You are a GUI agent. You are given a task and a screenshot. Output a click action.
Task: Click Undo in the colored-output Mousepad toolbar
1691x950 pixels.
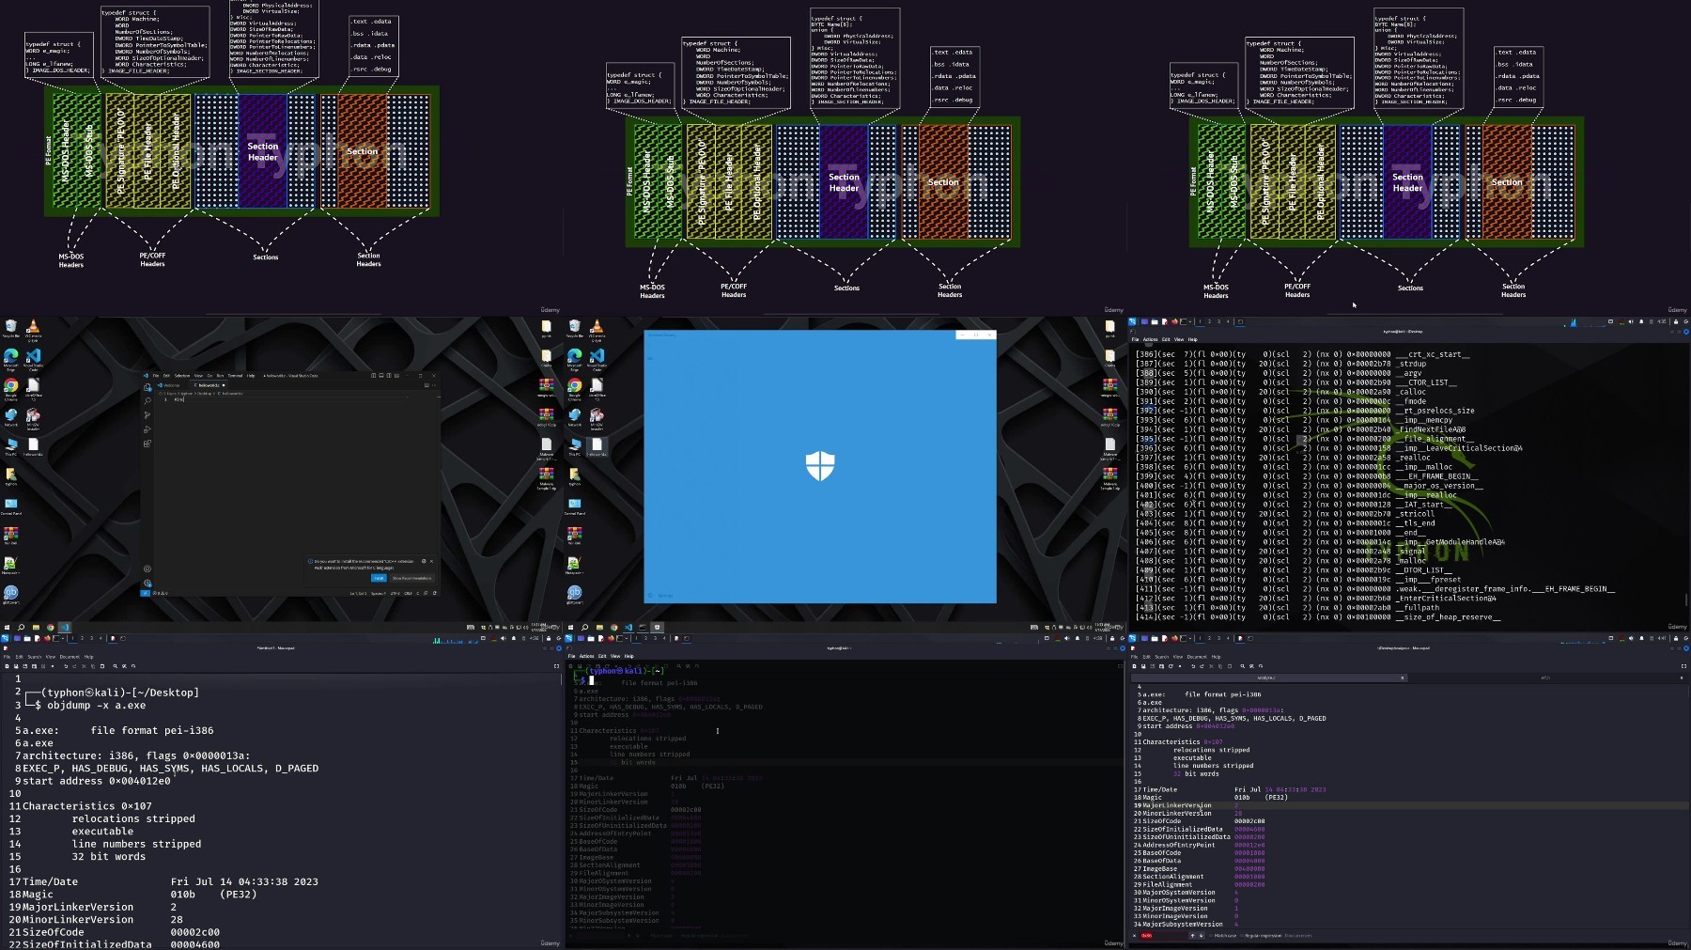click(1193, 666)
